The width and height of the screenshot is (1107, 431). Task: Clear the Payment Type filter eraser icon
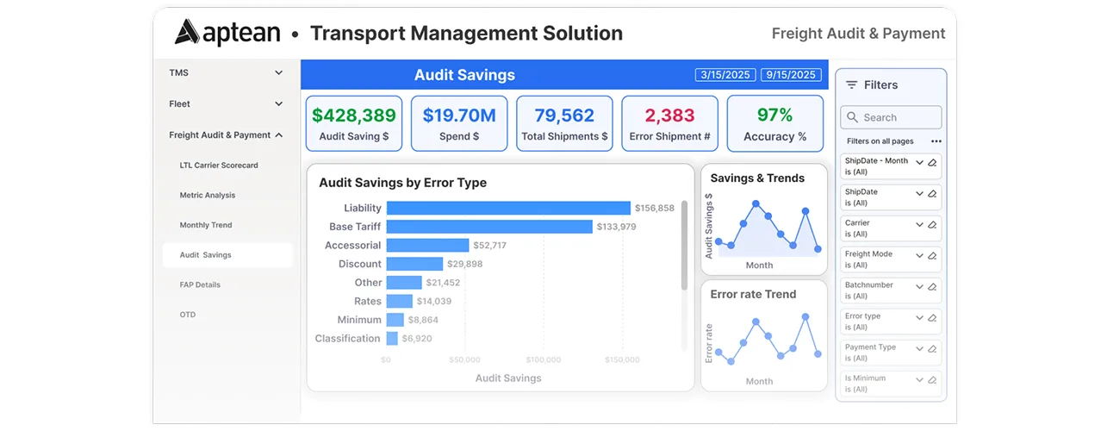932,348
